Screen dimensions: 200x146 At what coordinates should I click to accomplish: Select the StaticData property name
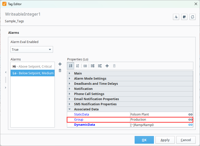pyautogui.click(x=82, y=114)
